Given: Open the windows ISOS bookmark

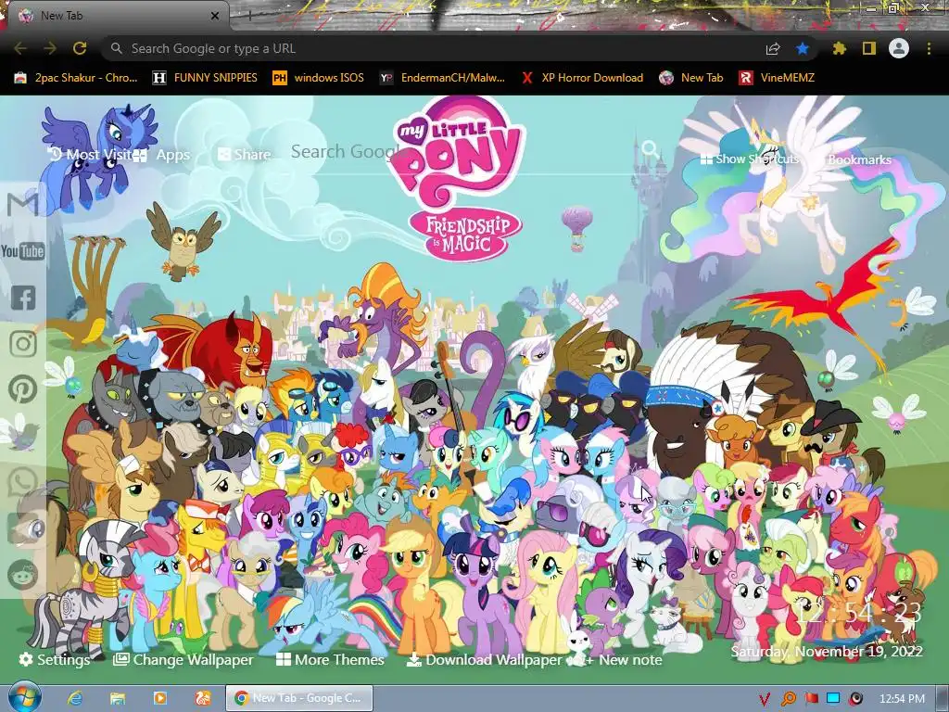Looking at the screenshot, I should pos(319,78).
